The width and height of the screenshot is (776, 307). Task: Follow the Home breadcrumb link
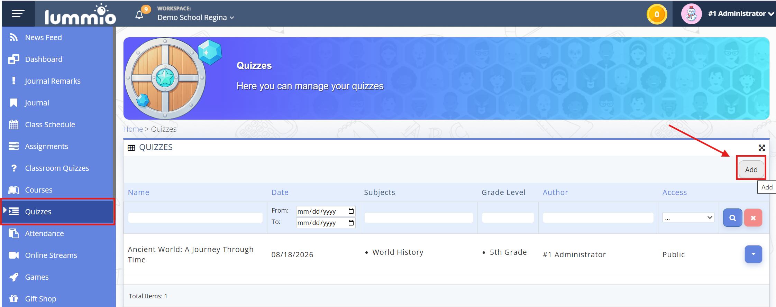[x=133, y=129]
